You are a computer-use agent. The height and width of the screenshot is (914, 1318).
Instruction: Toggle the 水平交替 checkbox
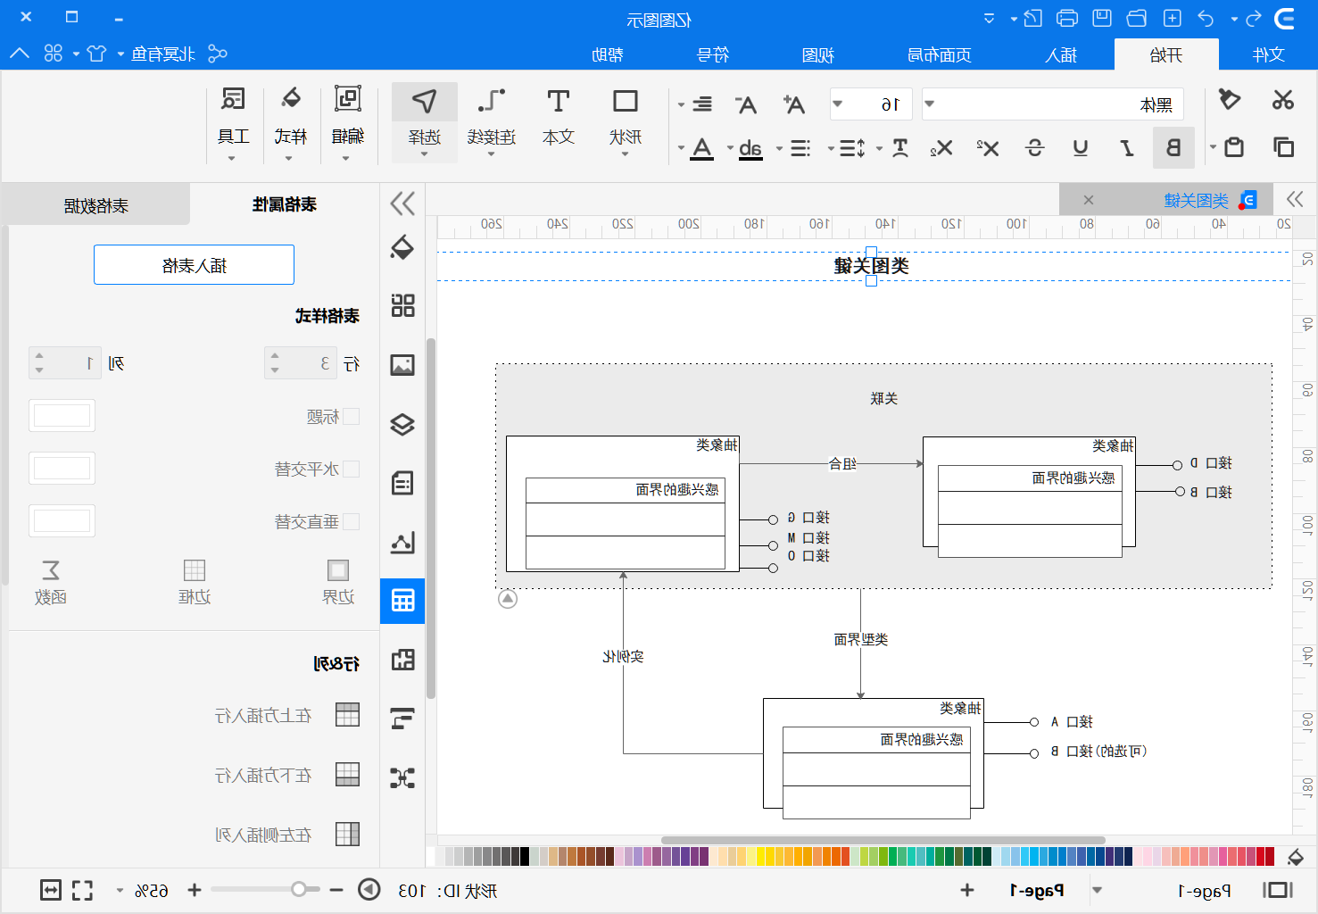(352, 469)
